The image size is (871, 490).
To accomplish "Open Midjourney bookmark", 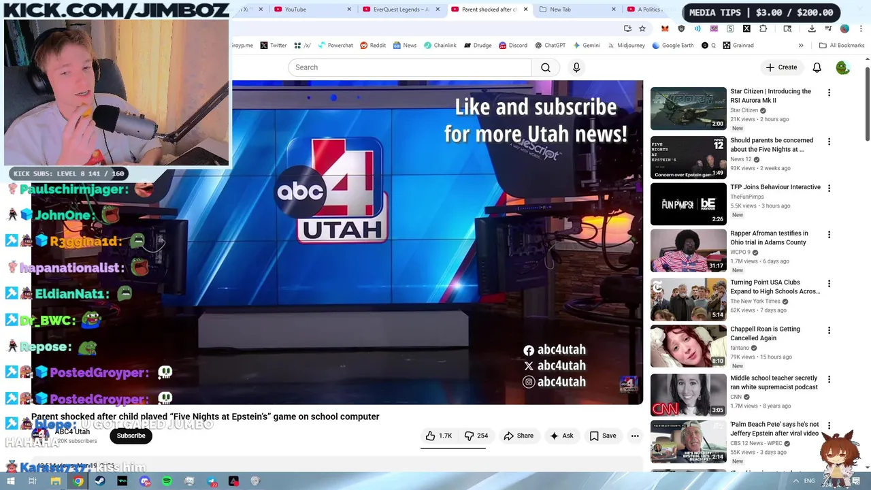I will pos(625,46).
